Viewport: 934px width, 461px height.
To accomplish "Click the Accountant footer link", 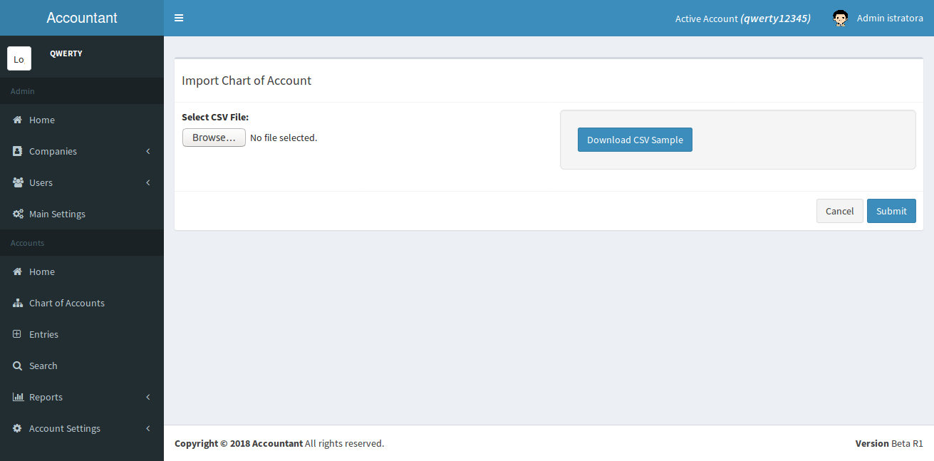I will pyautogui.click(x=277, y=443).
